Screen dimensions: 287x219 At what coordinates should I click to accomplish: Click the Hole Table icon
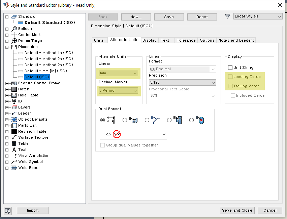[14, 95]
